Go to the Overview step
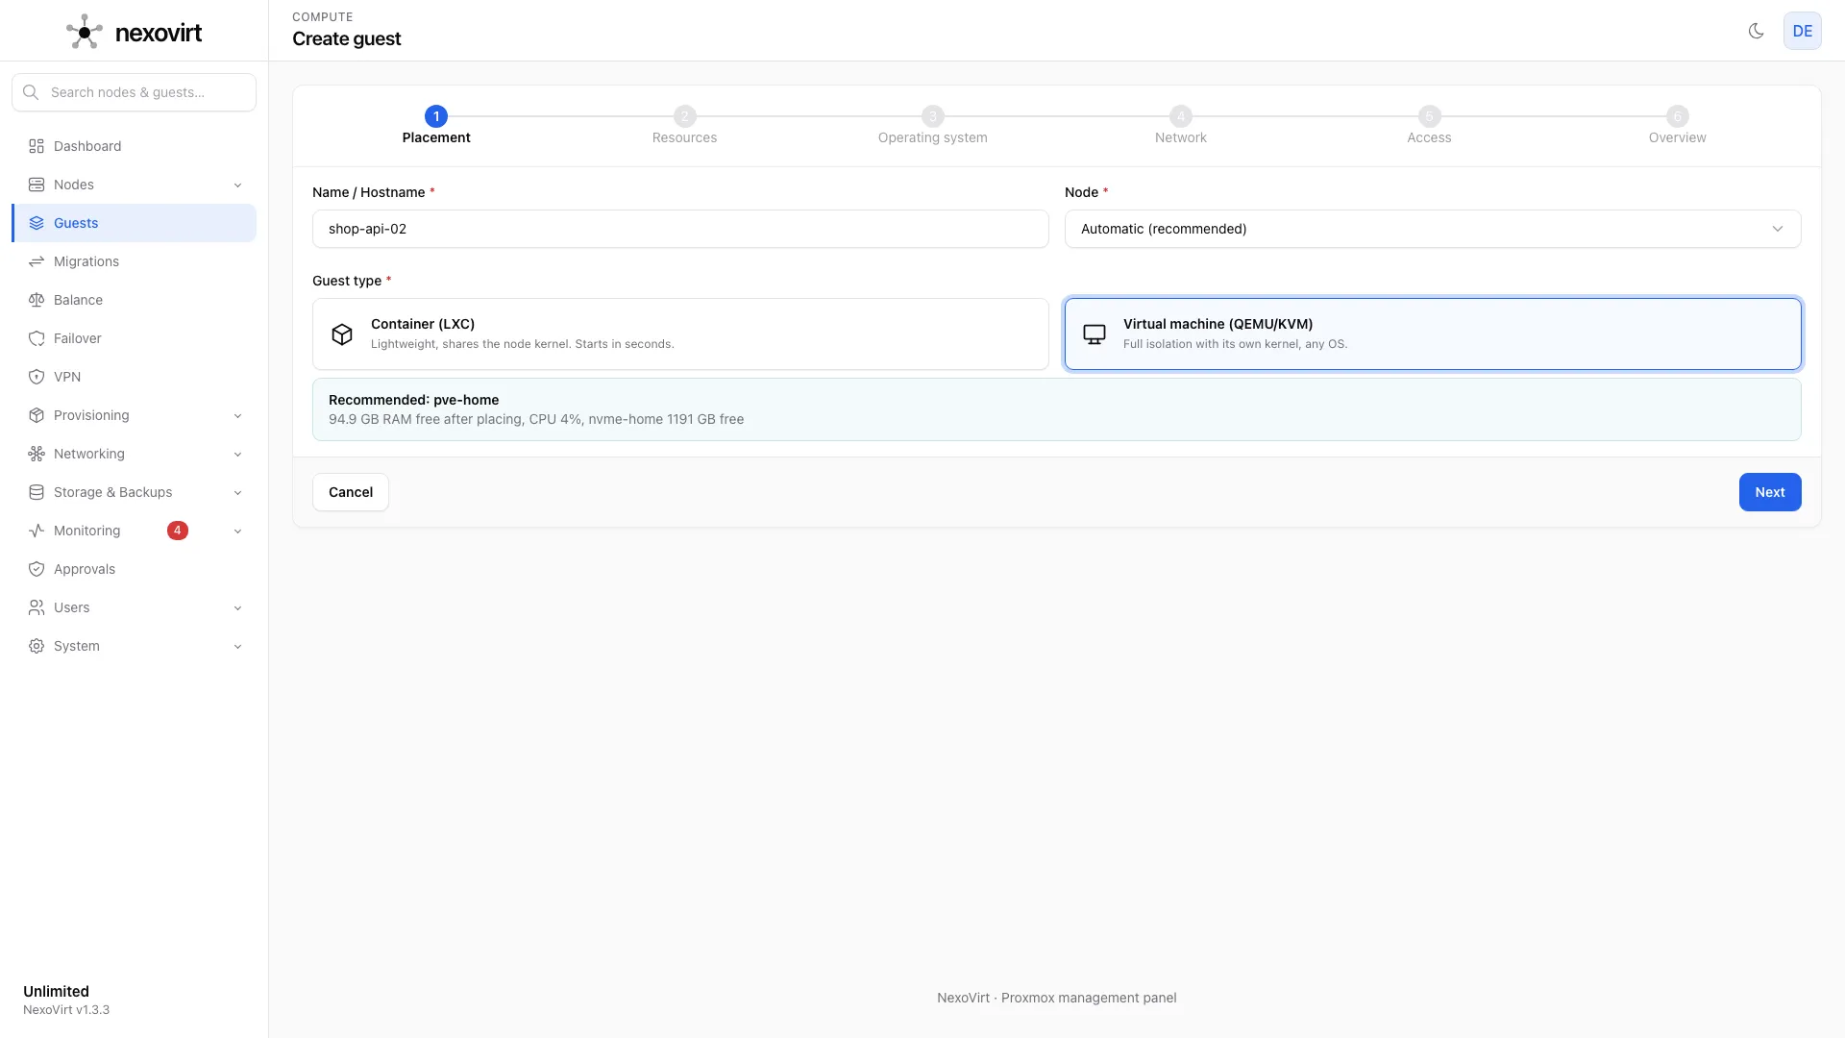The height and width of the screenshot is (1038, 1845). [x=1677, y=126]
